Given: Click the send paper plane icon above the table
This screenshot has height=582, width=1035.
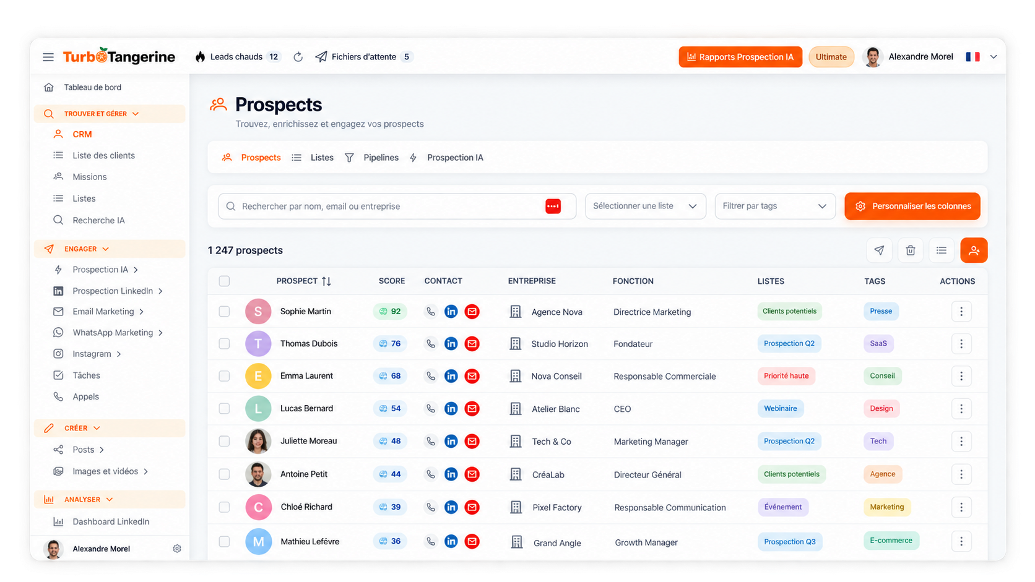Looking at the screenshot, I should tap(879, 250).
